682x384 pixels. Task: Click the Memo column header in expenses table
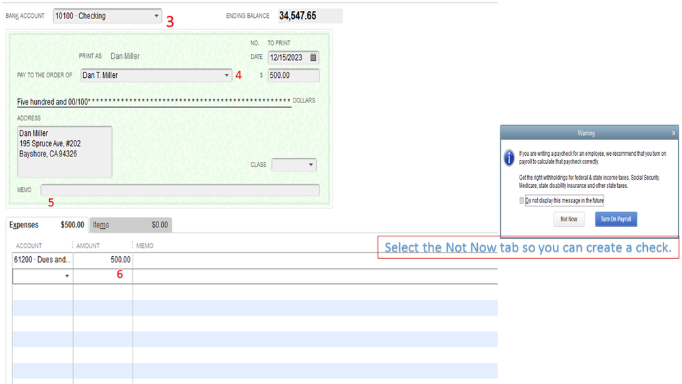point(145,246)
